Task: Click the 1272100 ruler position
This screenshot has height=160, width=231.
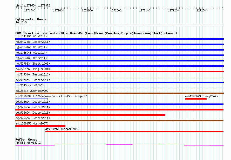Action: [x=145, y=10]
